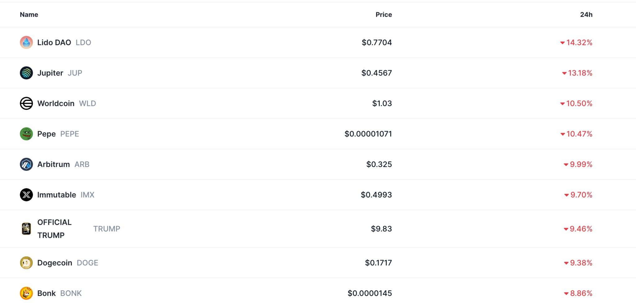Image resolution: width=636 pixels, height=303 pixels.
Task: Click the Lido DAO droplet icon
Action: coord(26,43)
